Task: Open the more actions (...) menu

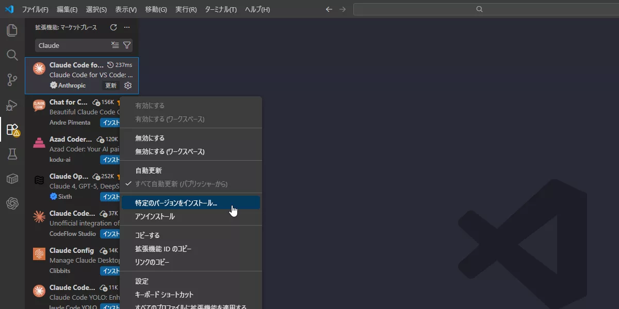Action: click(x=127, y=27)
